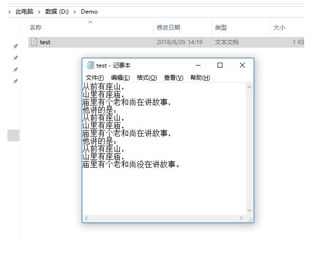
Task: Click the Notepad icon in title bar
Action: [x=90, y=65]
